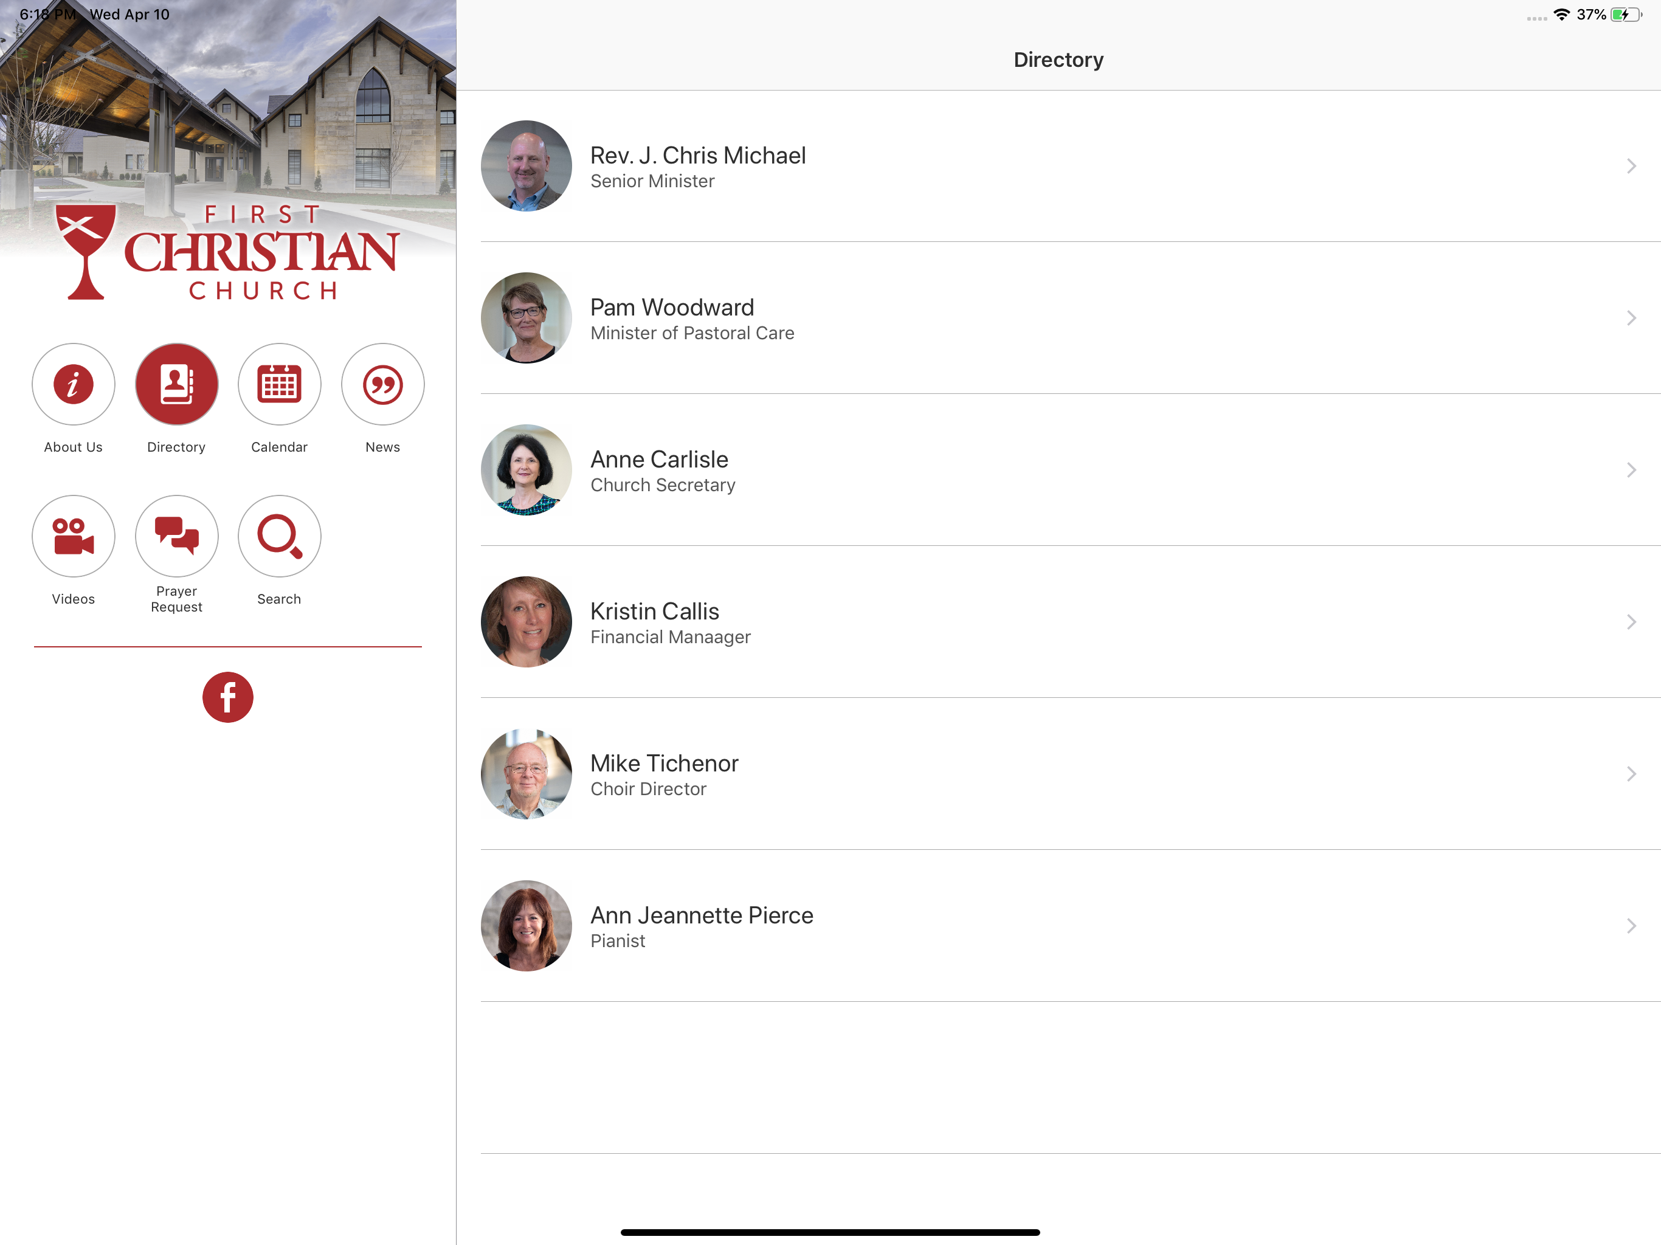Tap Ann Jeannette Pierce's profile photo

pyautogui.click(x=527, y=926)
